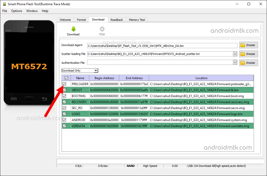Open the Window menu
The width and height of the screenshot is (267, 176).
(32, 11)
